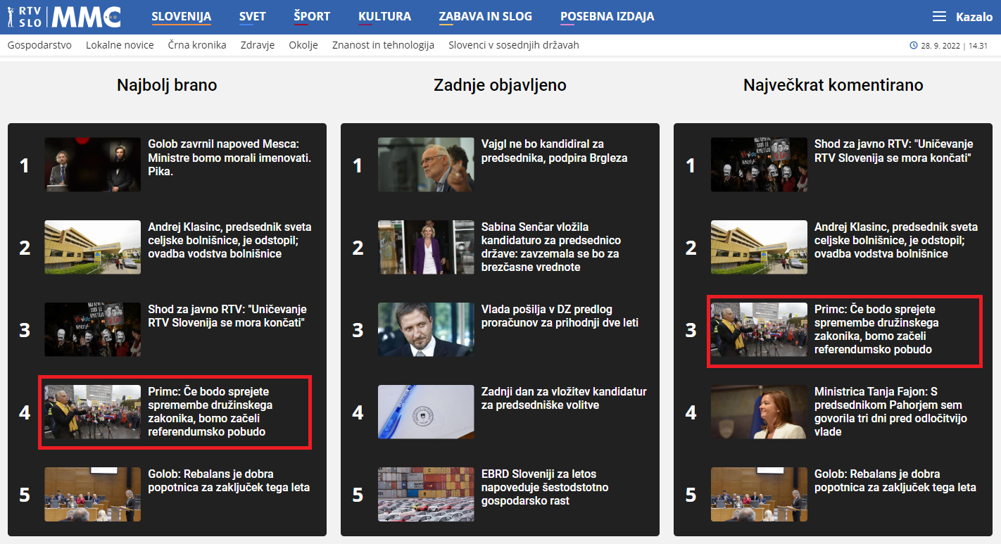The width and height of the screenshot is (1001, 544).
Task: Open the Sabina Senčar candidacy thumbnail
Action: pyautogui.click(x=426, y=247)
